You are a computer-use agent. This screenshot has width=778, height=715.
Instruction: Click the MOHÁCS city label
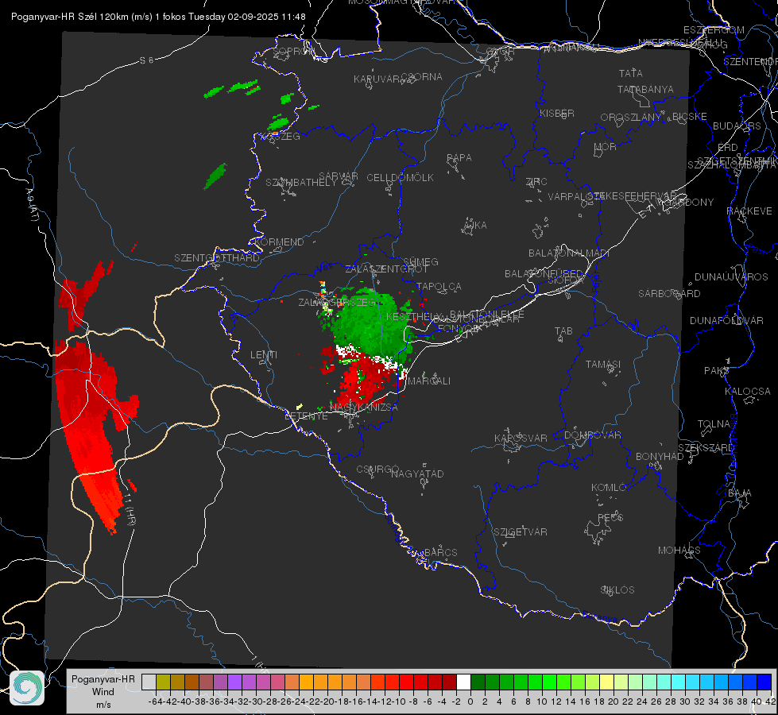(679, 551)
